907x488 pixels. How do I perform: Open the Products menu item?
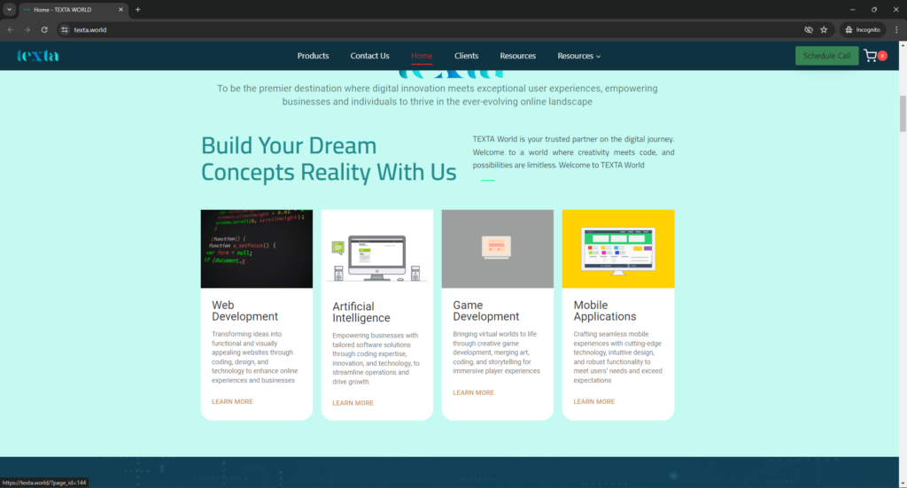(x=313, y=56)
